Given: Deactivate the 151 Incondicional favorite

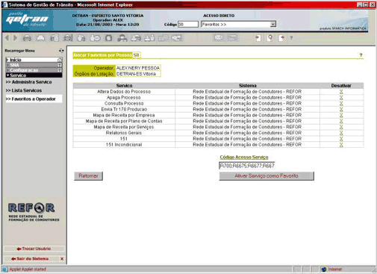Looking at the screenshot, I should pos(341,145).
